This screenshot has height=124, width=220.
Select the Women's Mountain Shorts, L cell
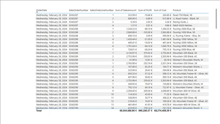pos(187,67)
